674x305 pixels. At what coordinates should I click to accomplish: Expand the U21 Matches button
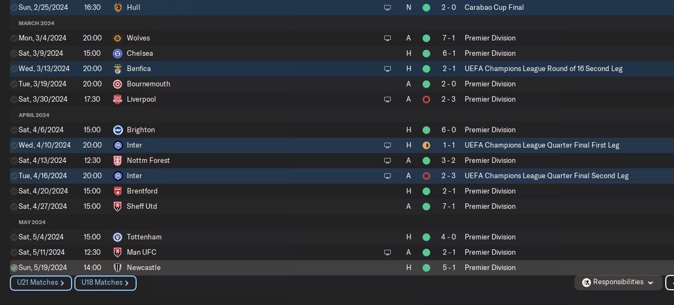tap(40, 283)
